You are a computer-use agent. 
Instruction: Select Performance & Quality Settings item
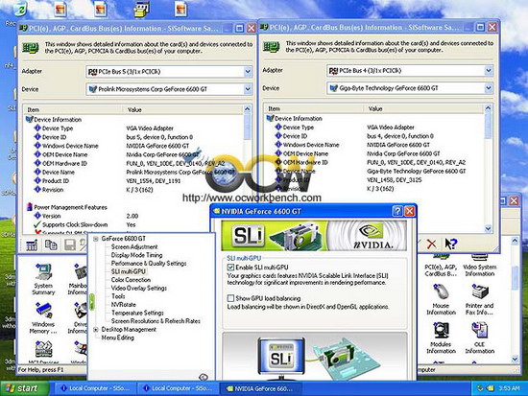coord(149,264)
